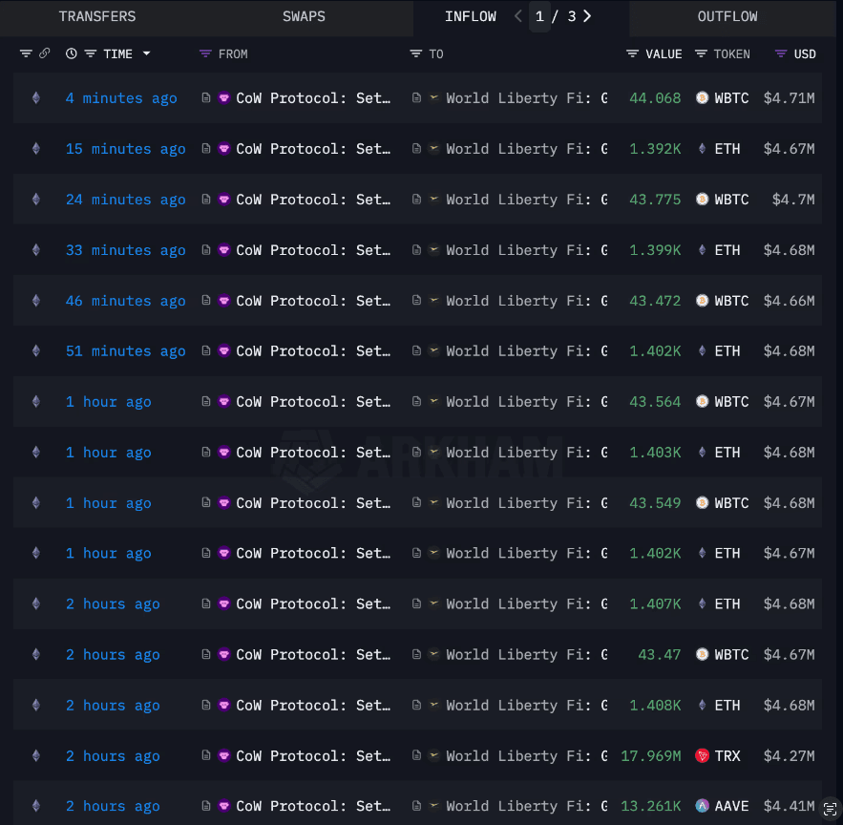Go to previous inflow page
Screen dimensions: 843x825
(518, 16)
